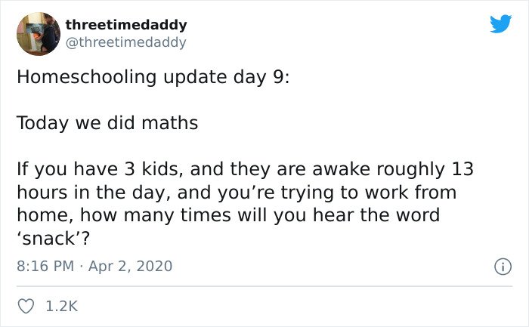Click the Twitter bird logo
Image resolution: width=529 pixels, height=327 pixels.
[x=500, y=23]
